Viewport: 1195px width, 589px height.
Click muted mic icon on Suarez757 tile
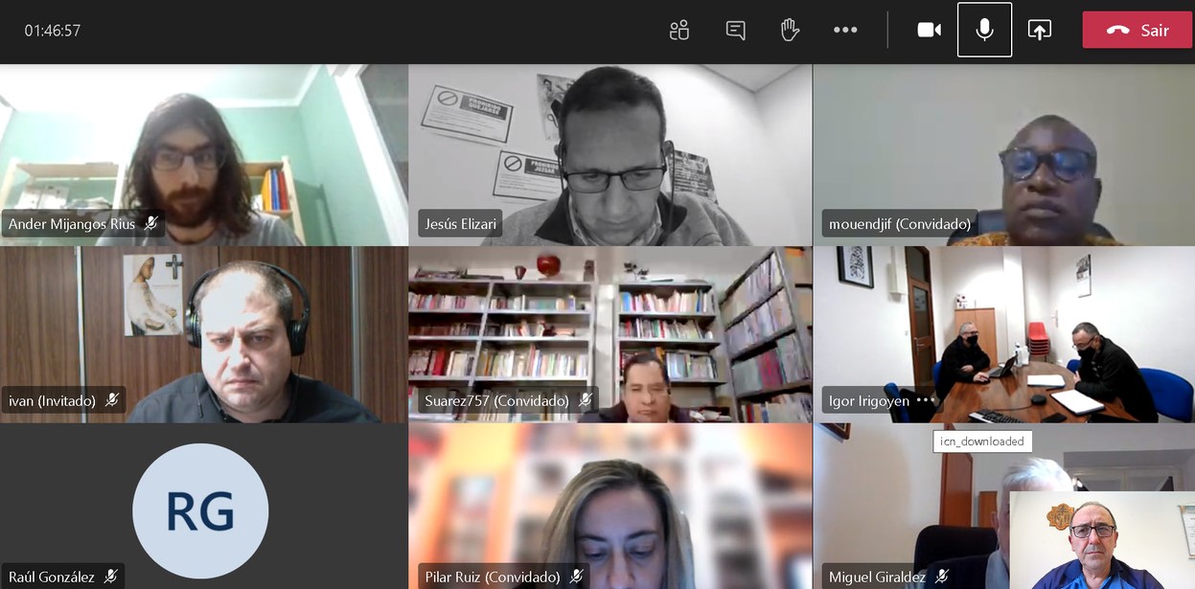point(586,400)
